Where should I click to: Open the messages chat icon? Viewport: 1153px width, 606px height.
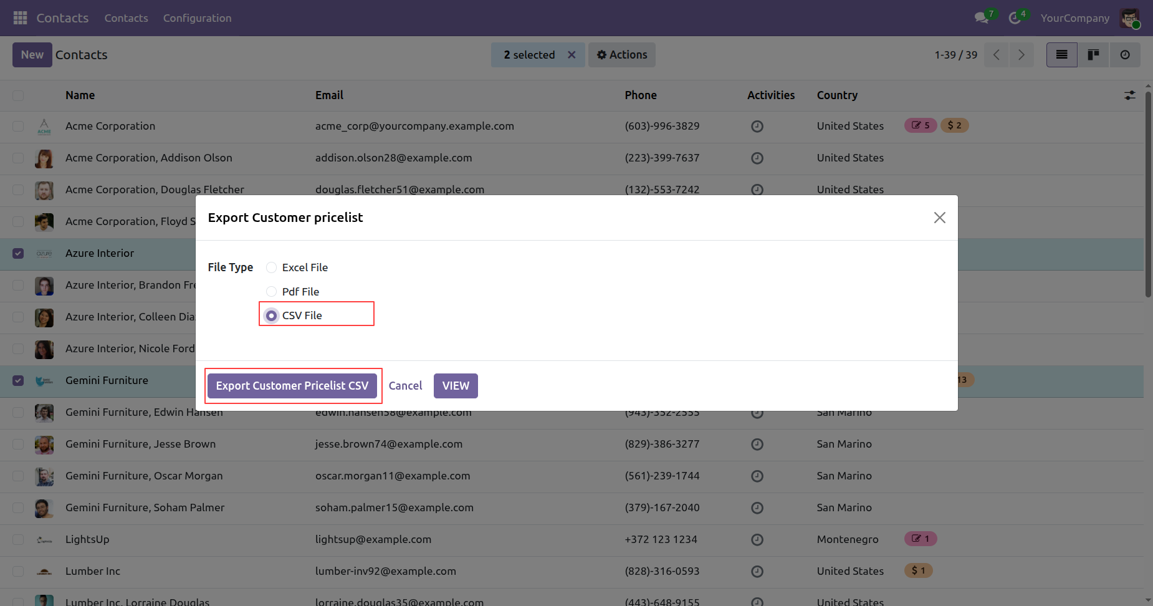[982, 18]
